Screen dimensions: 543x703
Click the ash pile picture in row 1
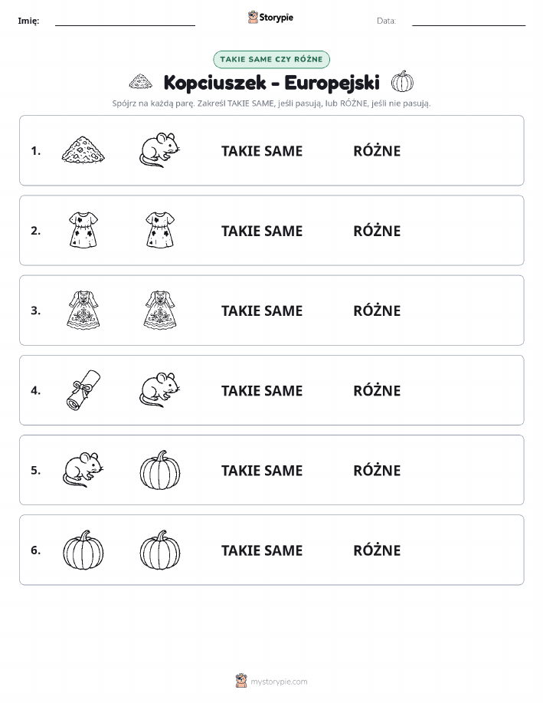[x=83, y=149]
